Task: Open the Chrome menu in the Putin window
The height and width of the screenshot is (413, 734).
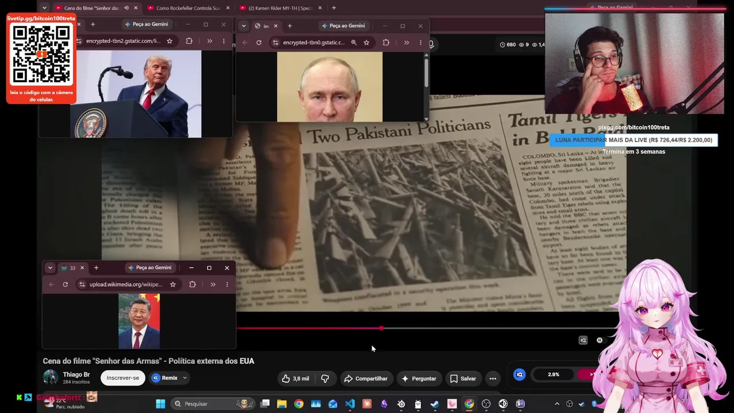Action: (x=420, y=42)
